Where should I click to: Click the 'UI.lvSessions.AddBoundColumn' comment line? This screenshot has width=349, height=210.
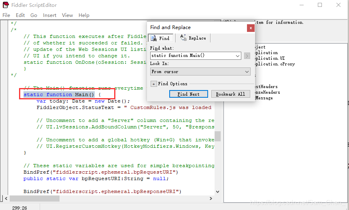[x=126, y=127]
